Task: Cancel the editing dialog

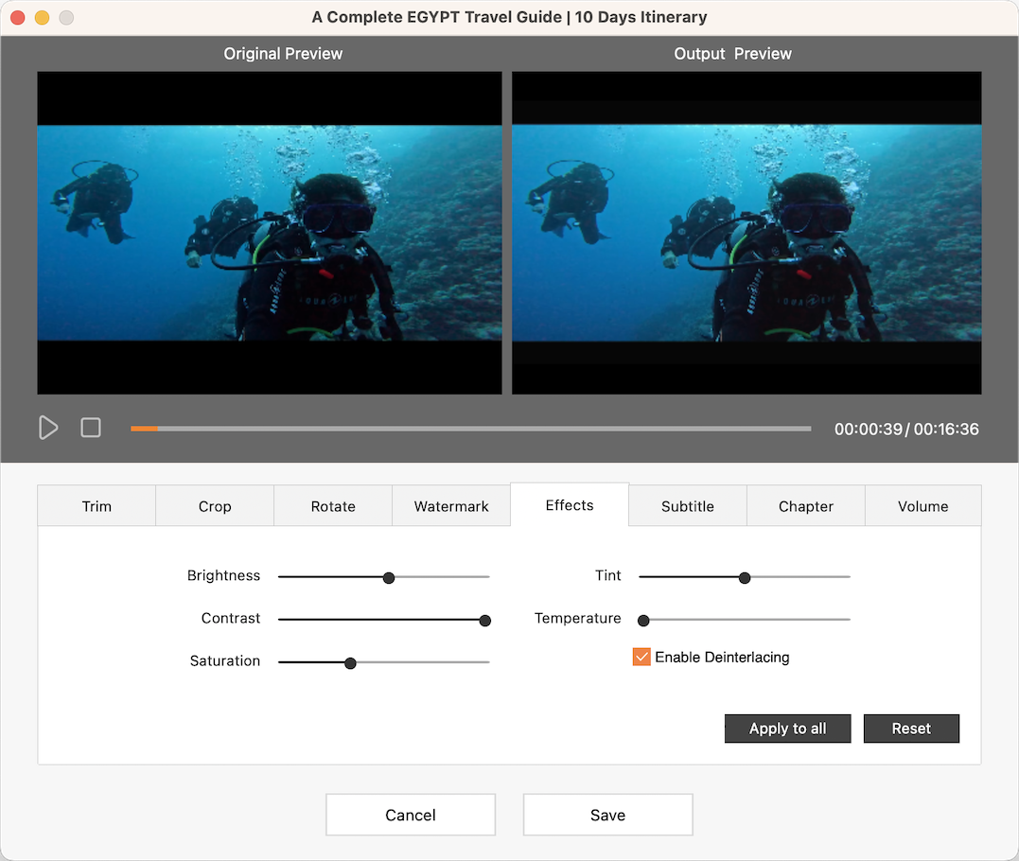Action: coord(411,815)
